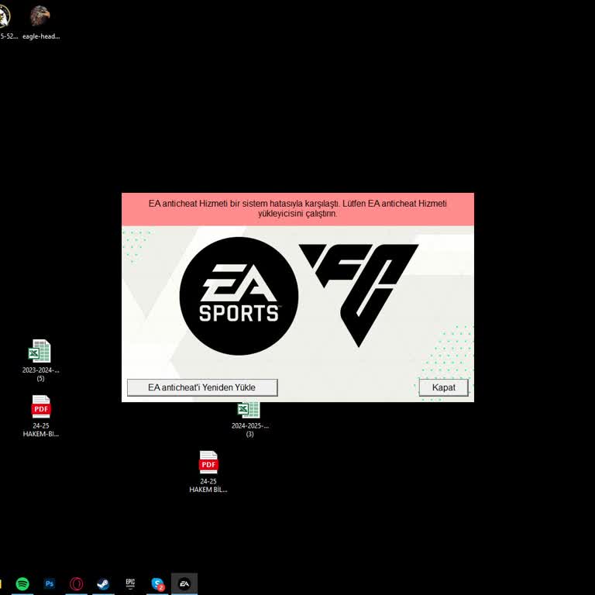The width and height of the screenshot is (595, 595).
Task: Launch Opera GX browser from taskbar
Action: point(76,583)
